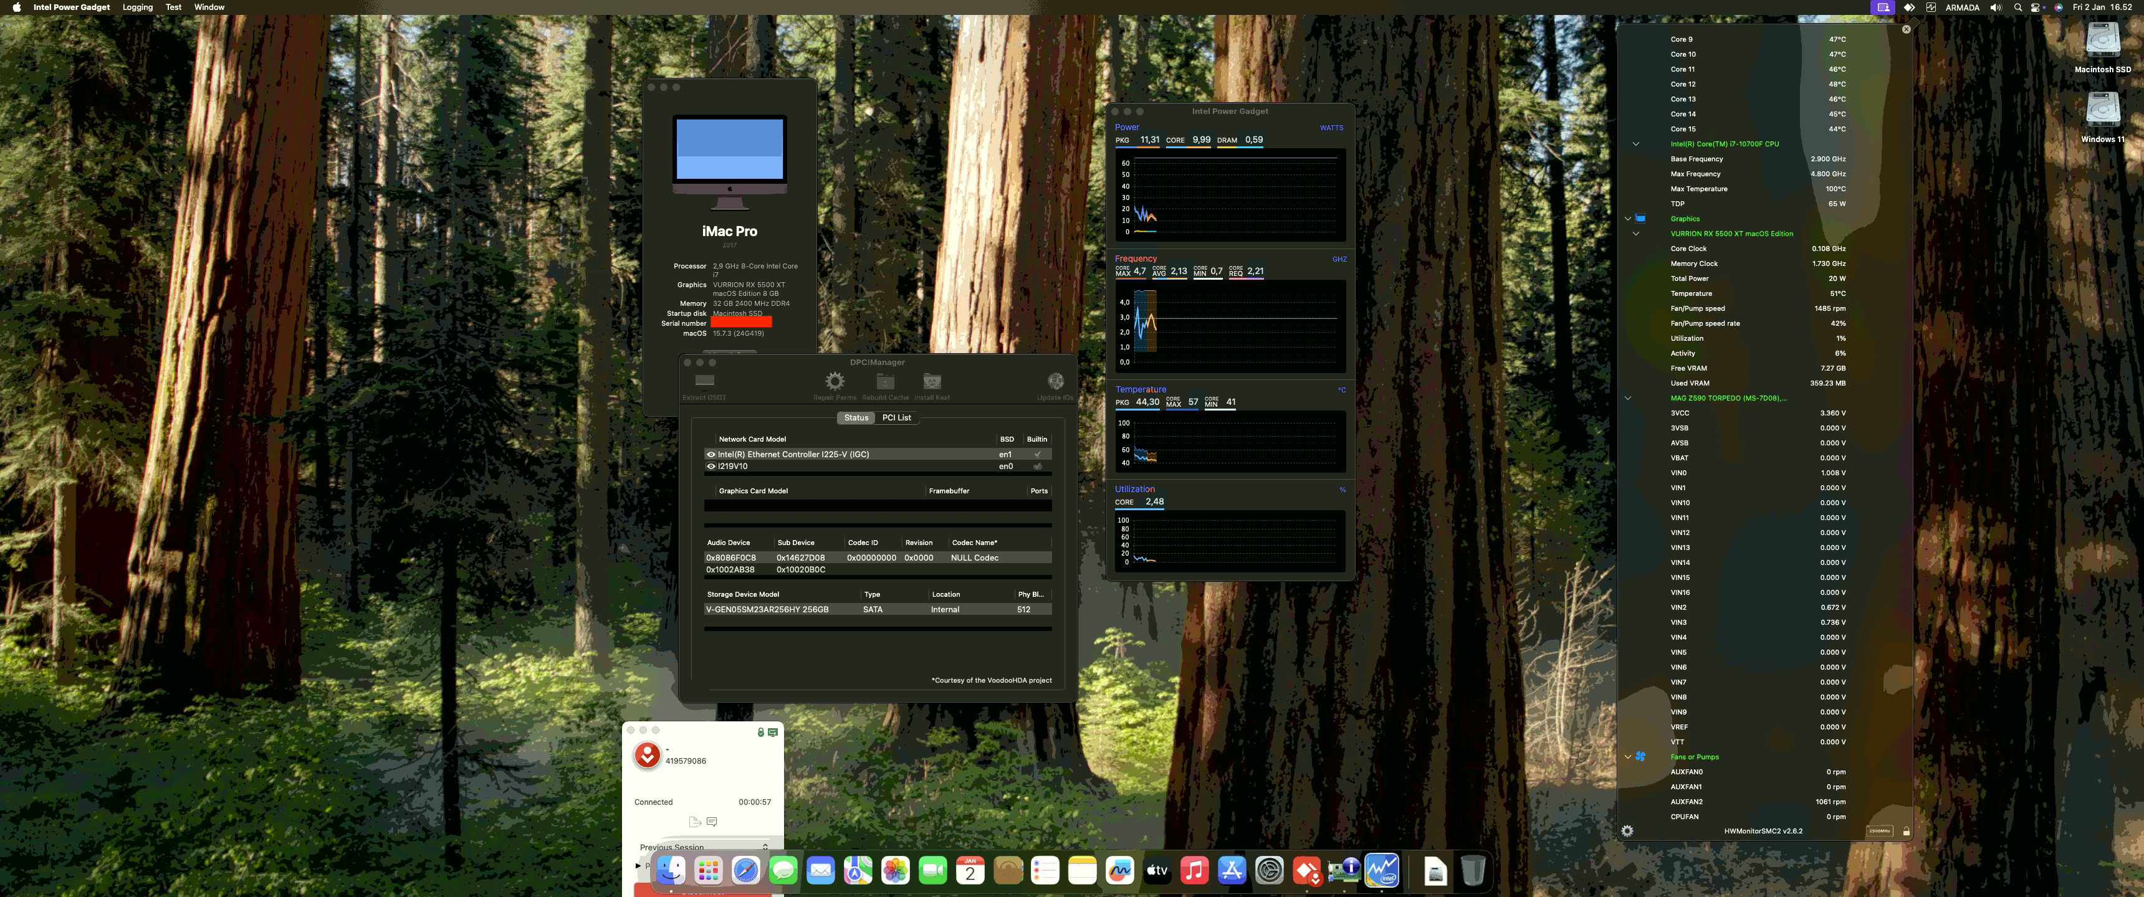The width and height of the screenshot is (2144, 897).
Task: Open HWMonitorSMC2 settings via the gear icon
Action: point(1628,831)
